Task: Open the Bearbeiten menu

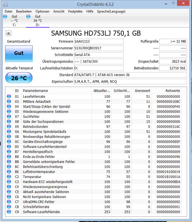Action: coord(24,11)
